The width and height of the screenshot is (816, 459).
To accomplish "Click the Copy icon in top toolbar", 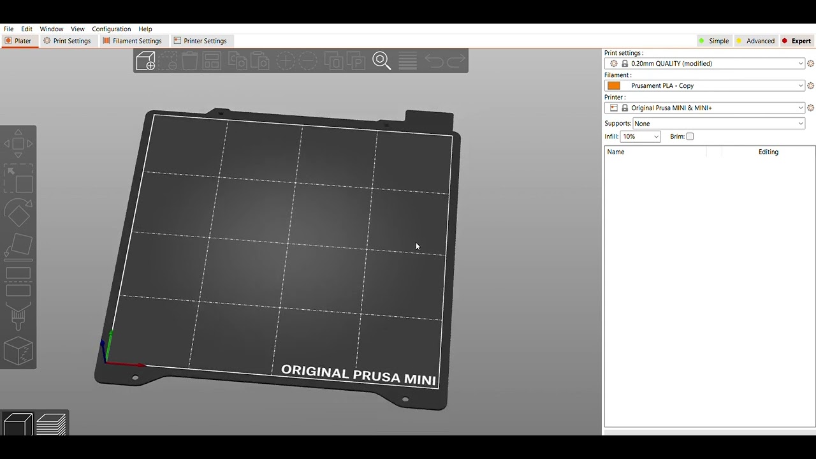I will [238, 61].
